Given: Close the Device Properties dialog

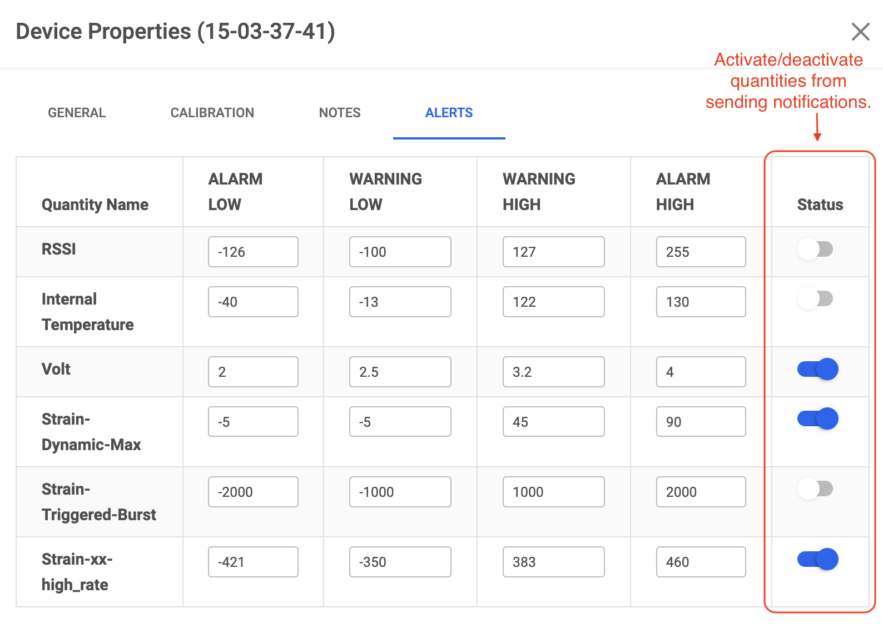Looking at the screenshot, I should (860, 32).
